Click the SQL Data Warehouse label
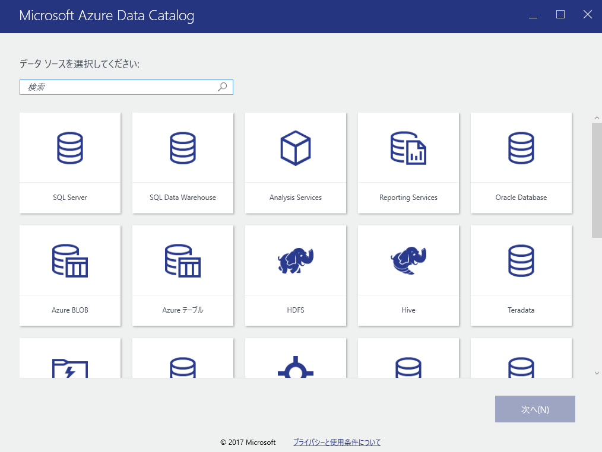Screen dimensions: 602x452 183,198
